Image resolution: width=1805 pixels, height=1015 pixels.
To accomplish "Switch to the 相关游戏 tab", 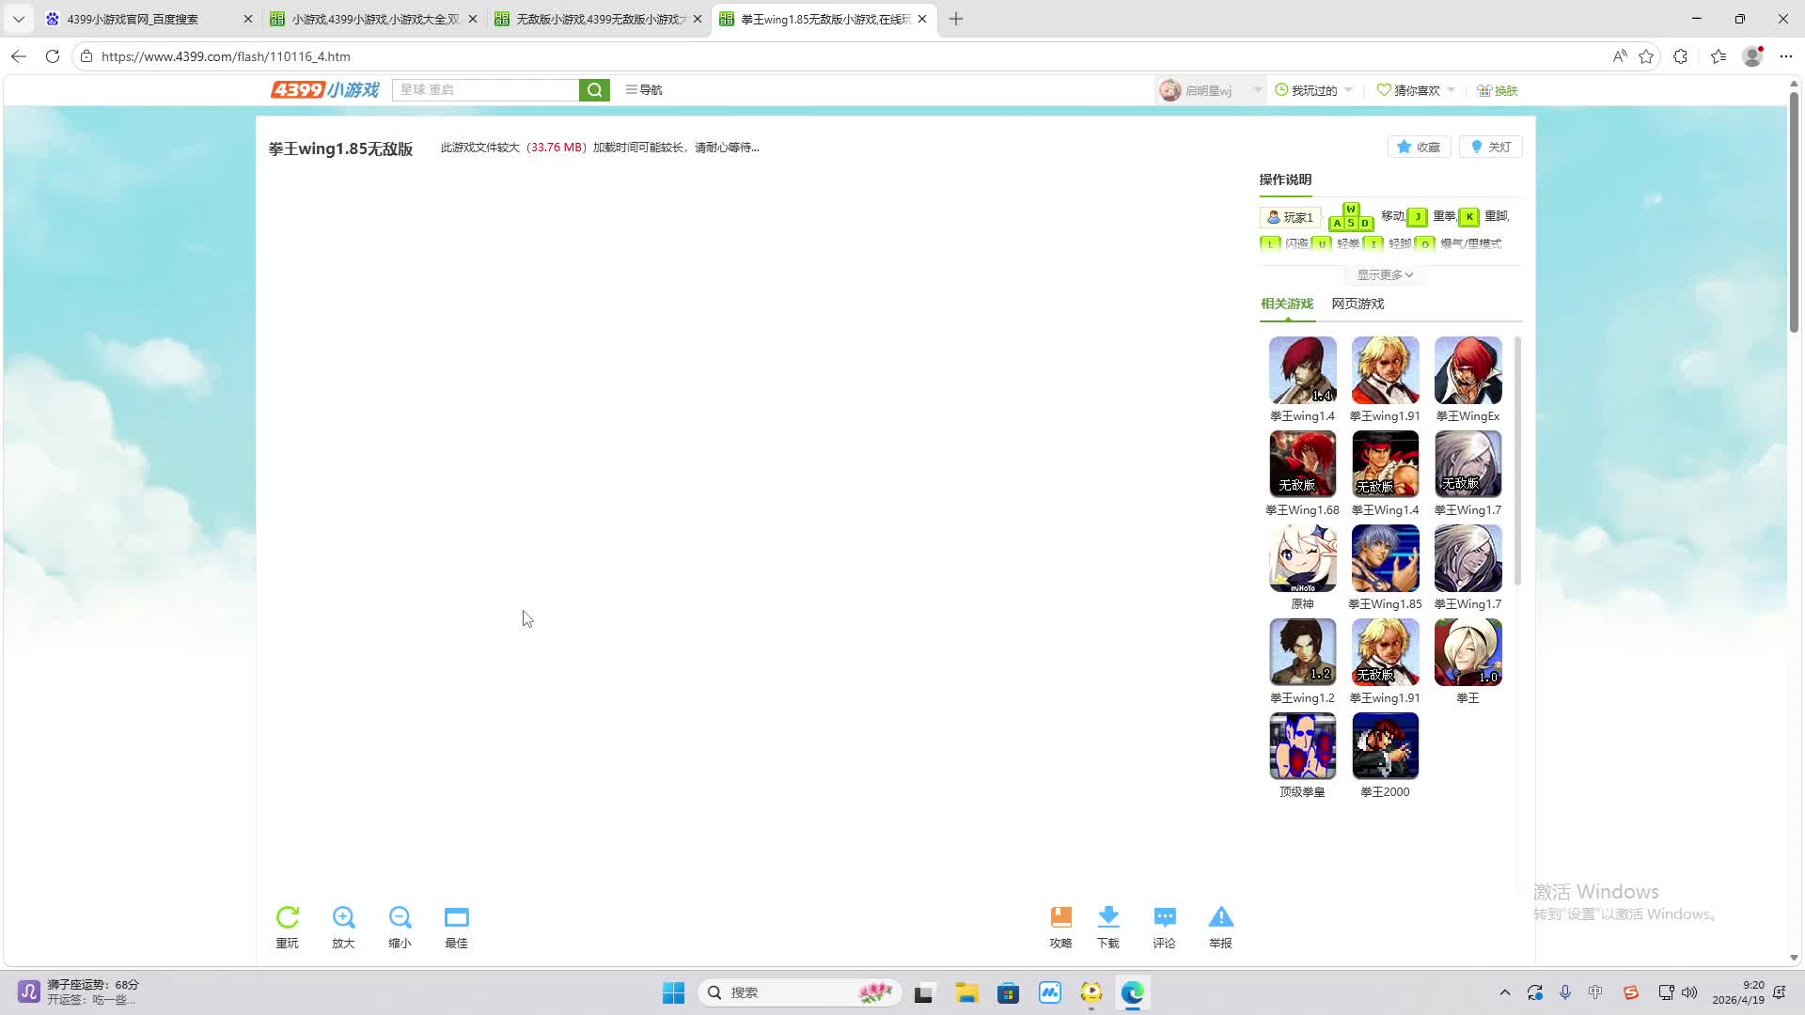I will click(1287, 304).
